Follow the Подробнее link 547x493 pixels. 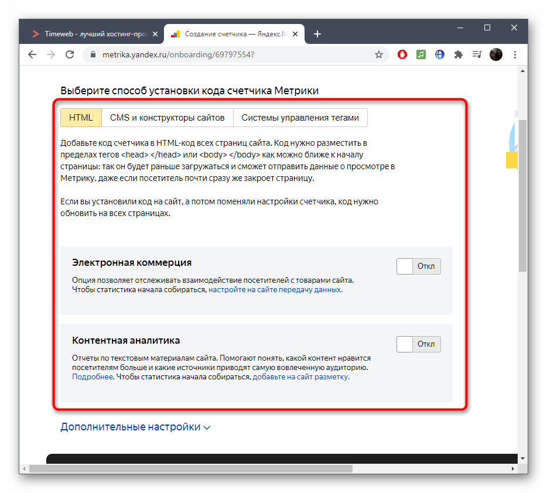pyautogui.click(x=92, y=377)
